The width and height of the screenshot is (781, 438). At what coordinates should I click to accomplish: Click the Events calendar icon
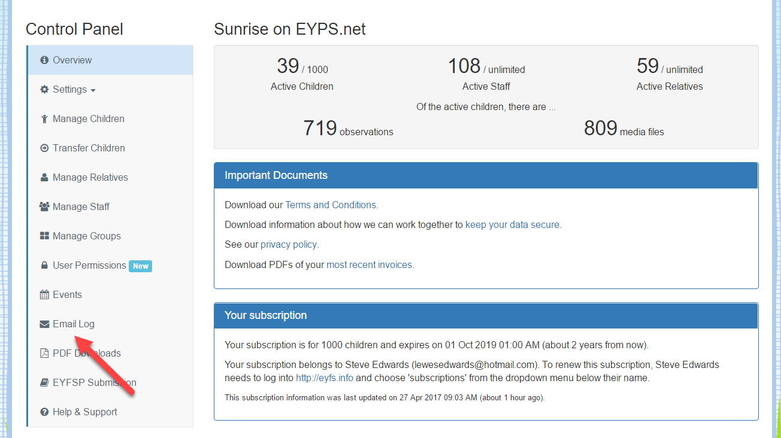coord(44,294)
